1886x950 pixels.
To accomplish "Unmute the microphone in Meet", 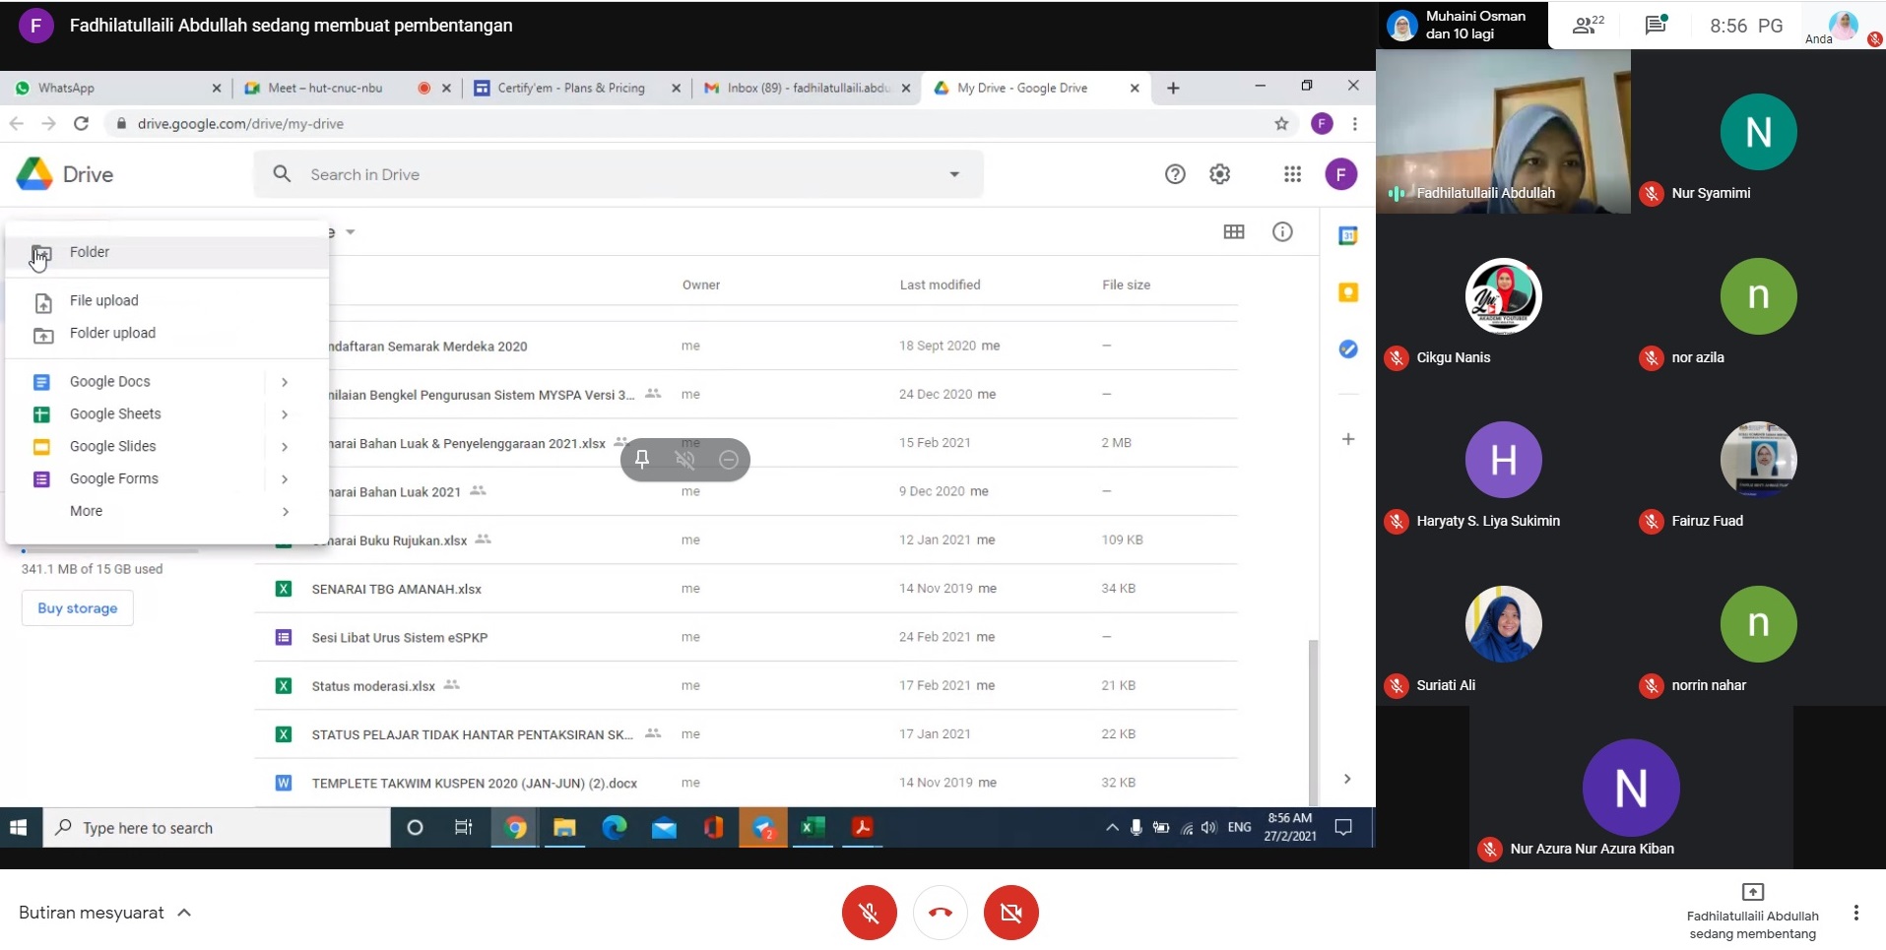I will [x=869, y=913].
